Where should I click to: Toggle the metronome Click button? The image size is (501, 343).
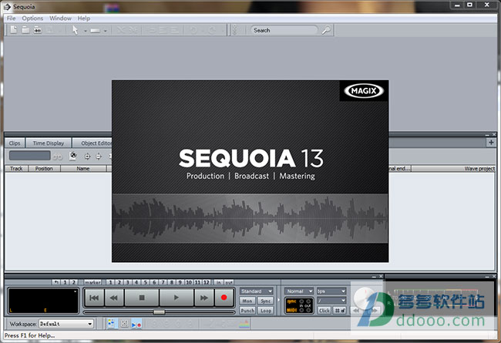(324, 311)
